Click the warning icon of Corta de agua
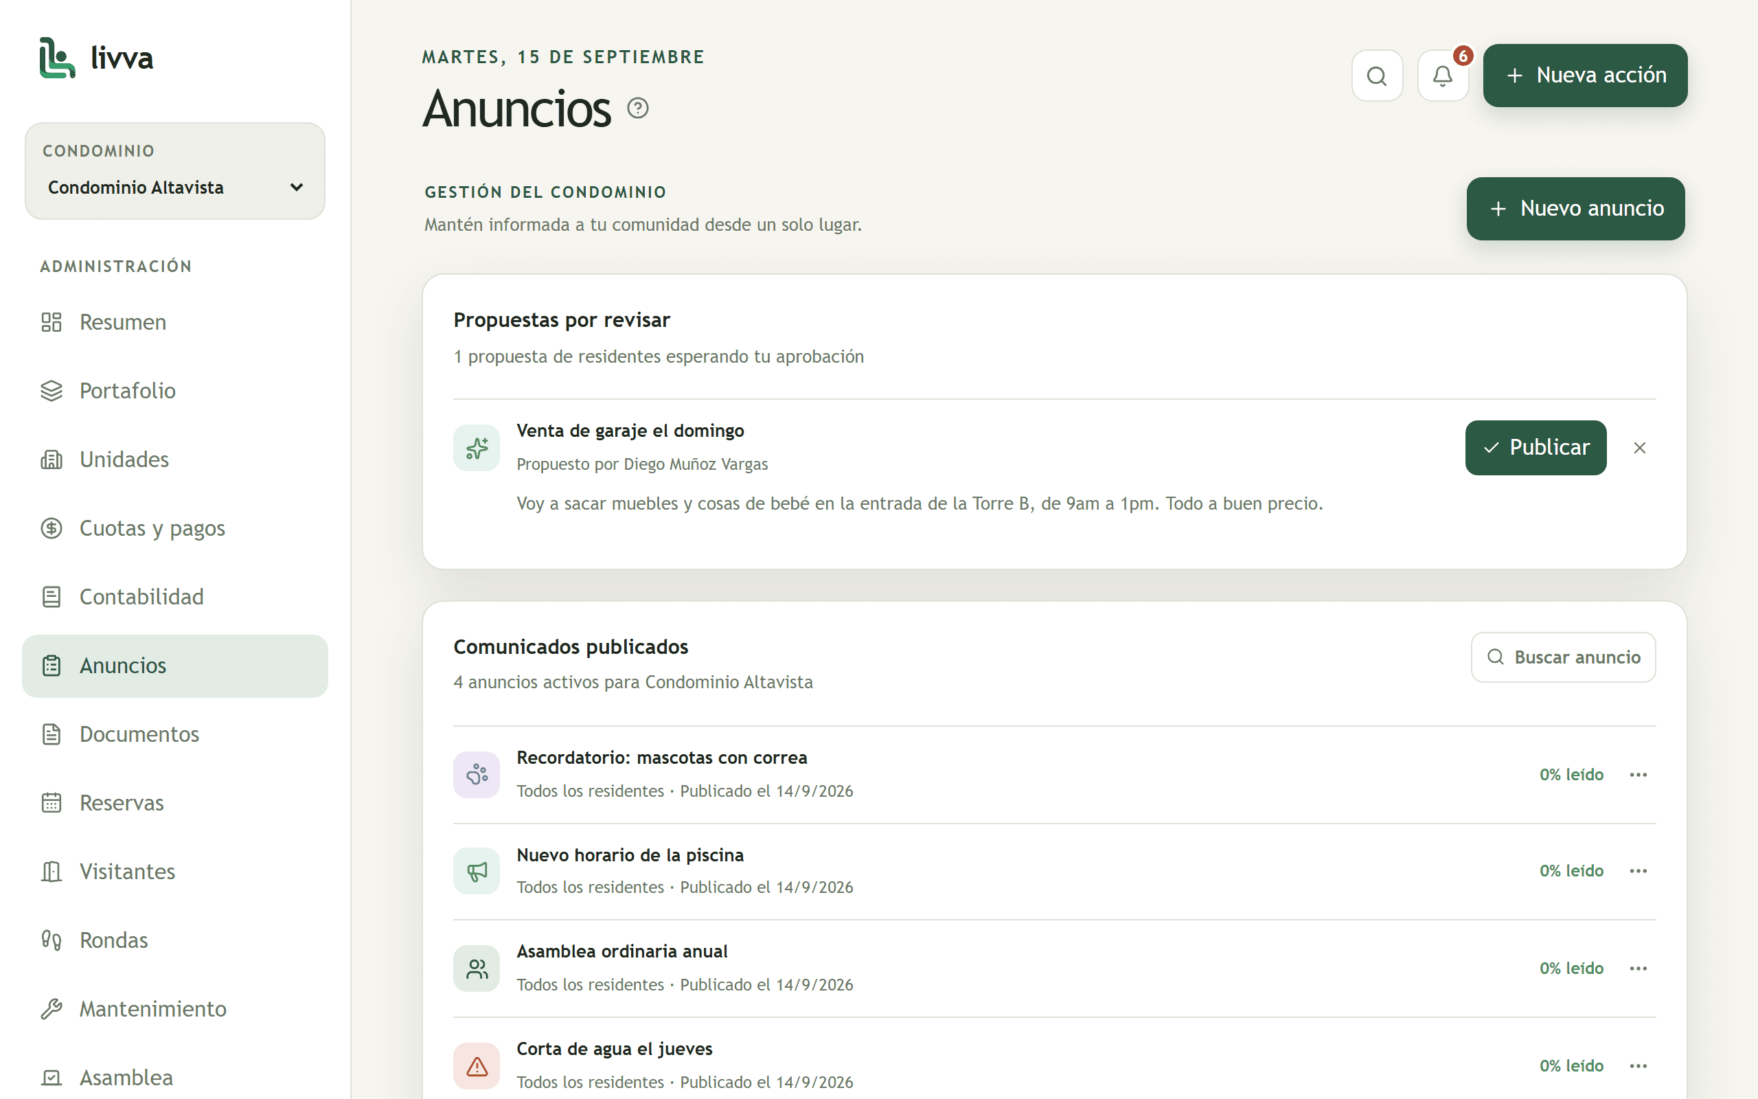The height and width of the screenshot is (1099, 1758). point(477,1065)
